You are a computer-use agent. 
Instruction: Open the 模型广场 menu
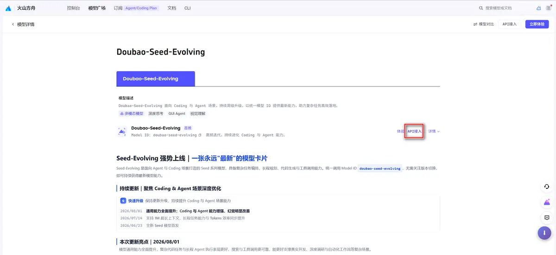pyautogui.click(x=97, y=8)
